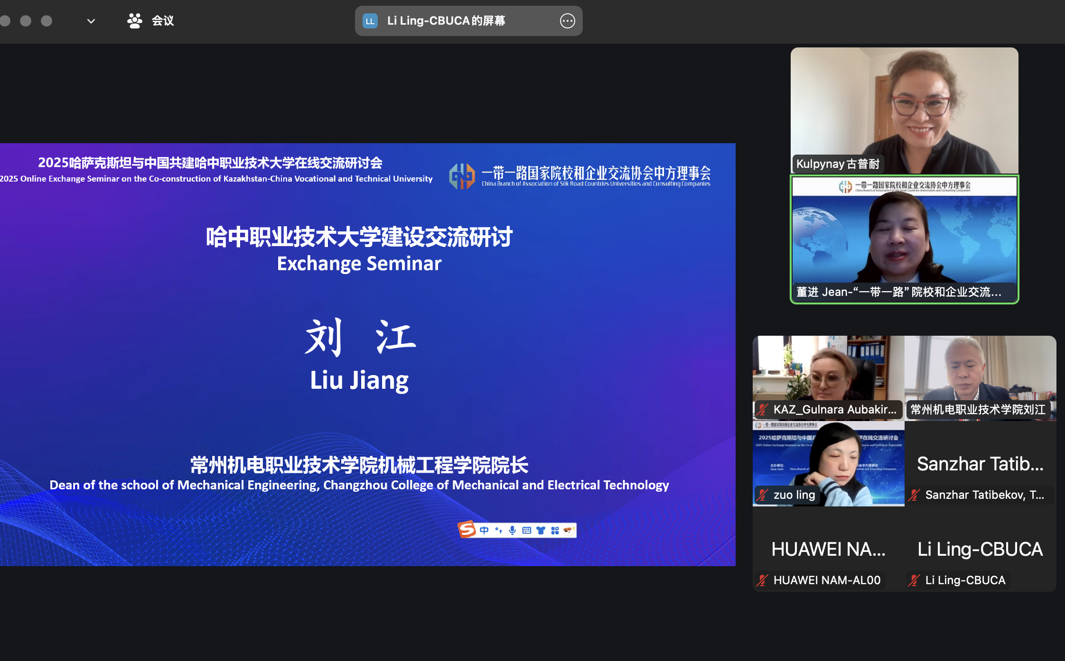Select Kulpynay 古普耐 video thumbnail

click(904, 110)
